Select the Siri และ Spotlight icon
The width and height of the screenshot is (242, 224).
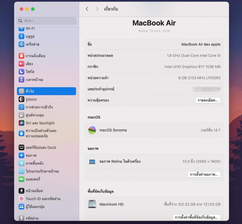(21, 123)
